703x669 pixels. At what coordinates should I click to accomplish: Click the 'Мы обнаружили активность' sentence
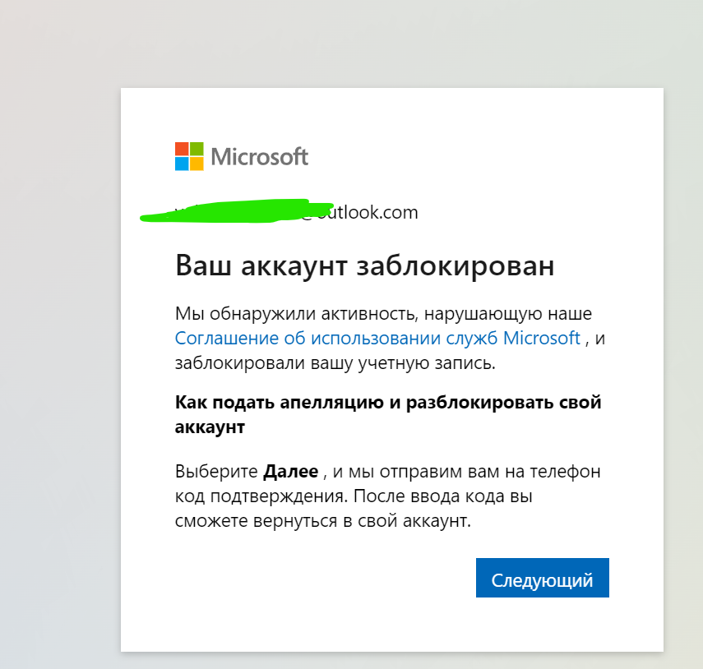pyautogui.click(x=383, y=313)
